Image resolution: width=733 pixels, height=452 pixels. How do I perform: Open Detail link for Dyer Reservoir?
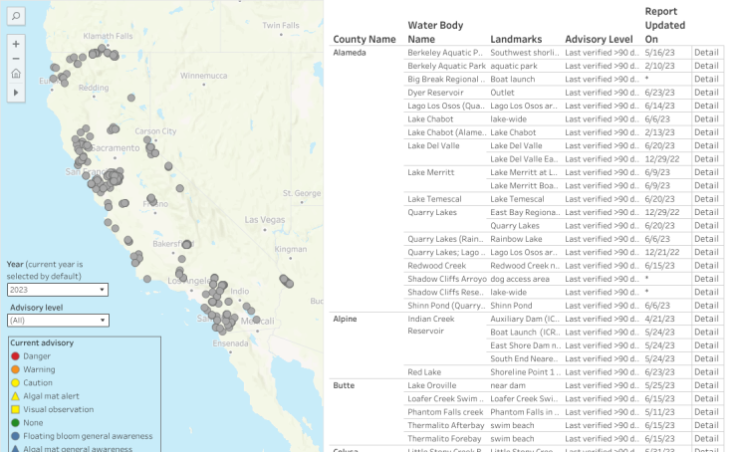click(x=706, y=93)
